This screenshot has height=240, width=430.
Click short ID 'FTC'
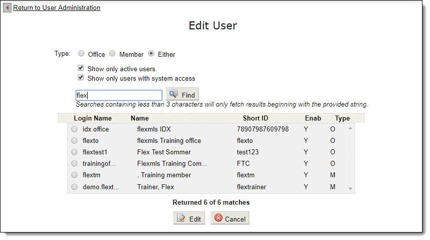pyautogui.click(x=243, y=164)
